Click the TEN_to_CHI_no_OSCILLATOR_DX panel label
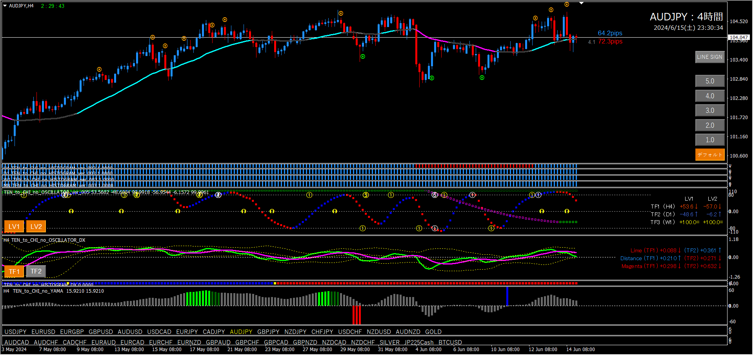Viewport: 753px width, 355px height. [x=44, y=240]
